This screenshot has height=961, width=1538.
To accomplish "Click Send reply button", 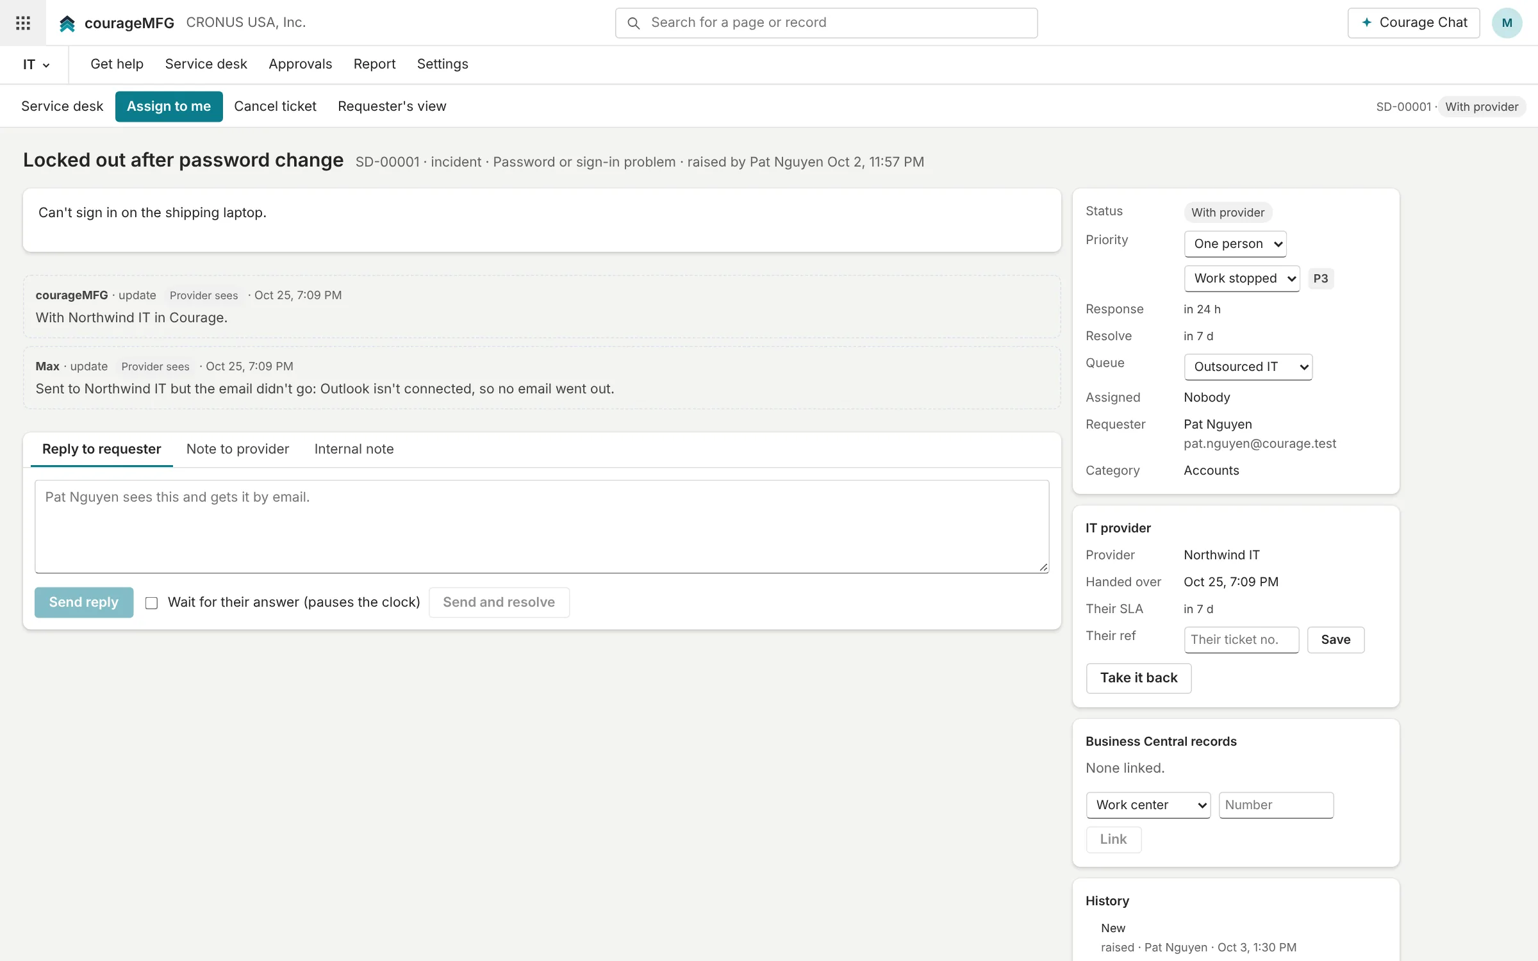I will click(84, 602).
